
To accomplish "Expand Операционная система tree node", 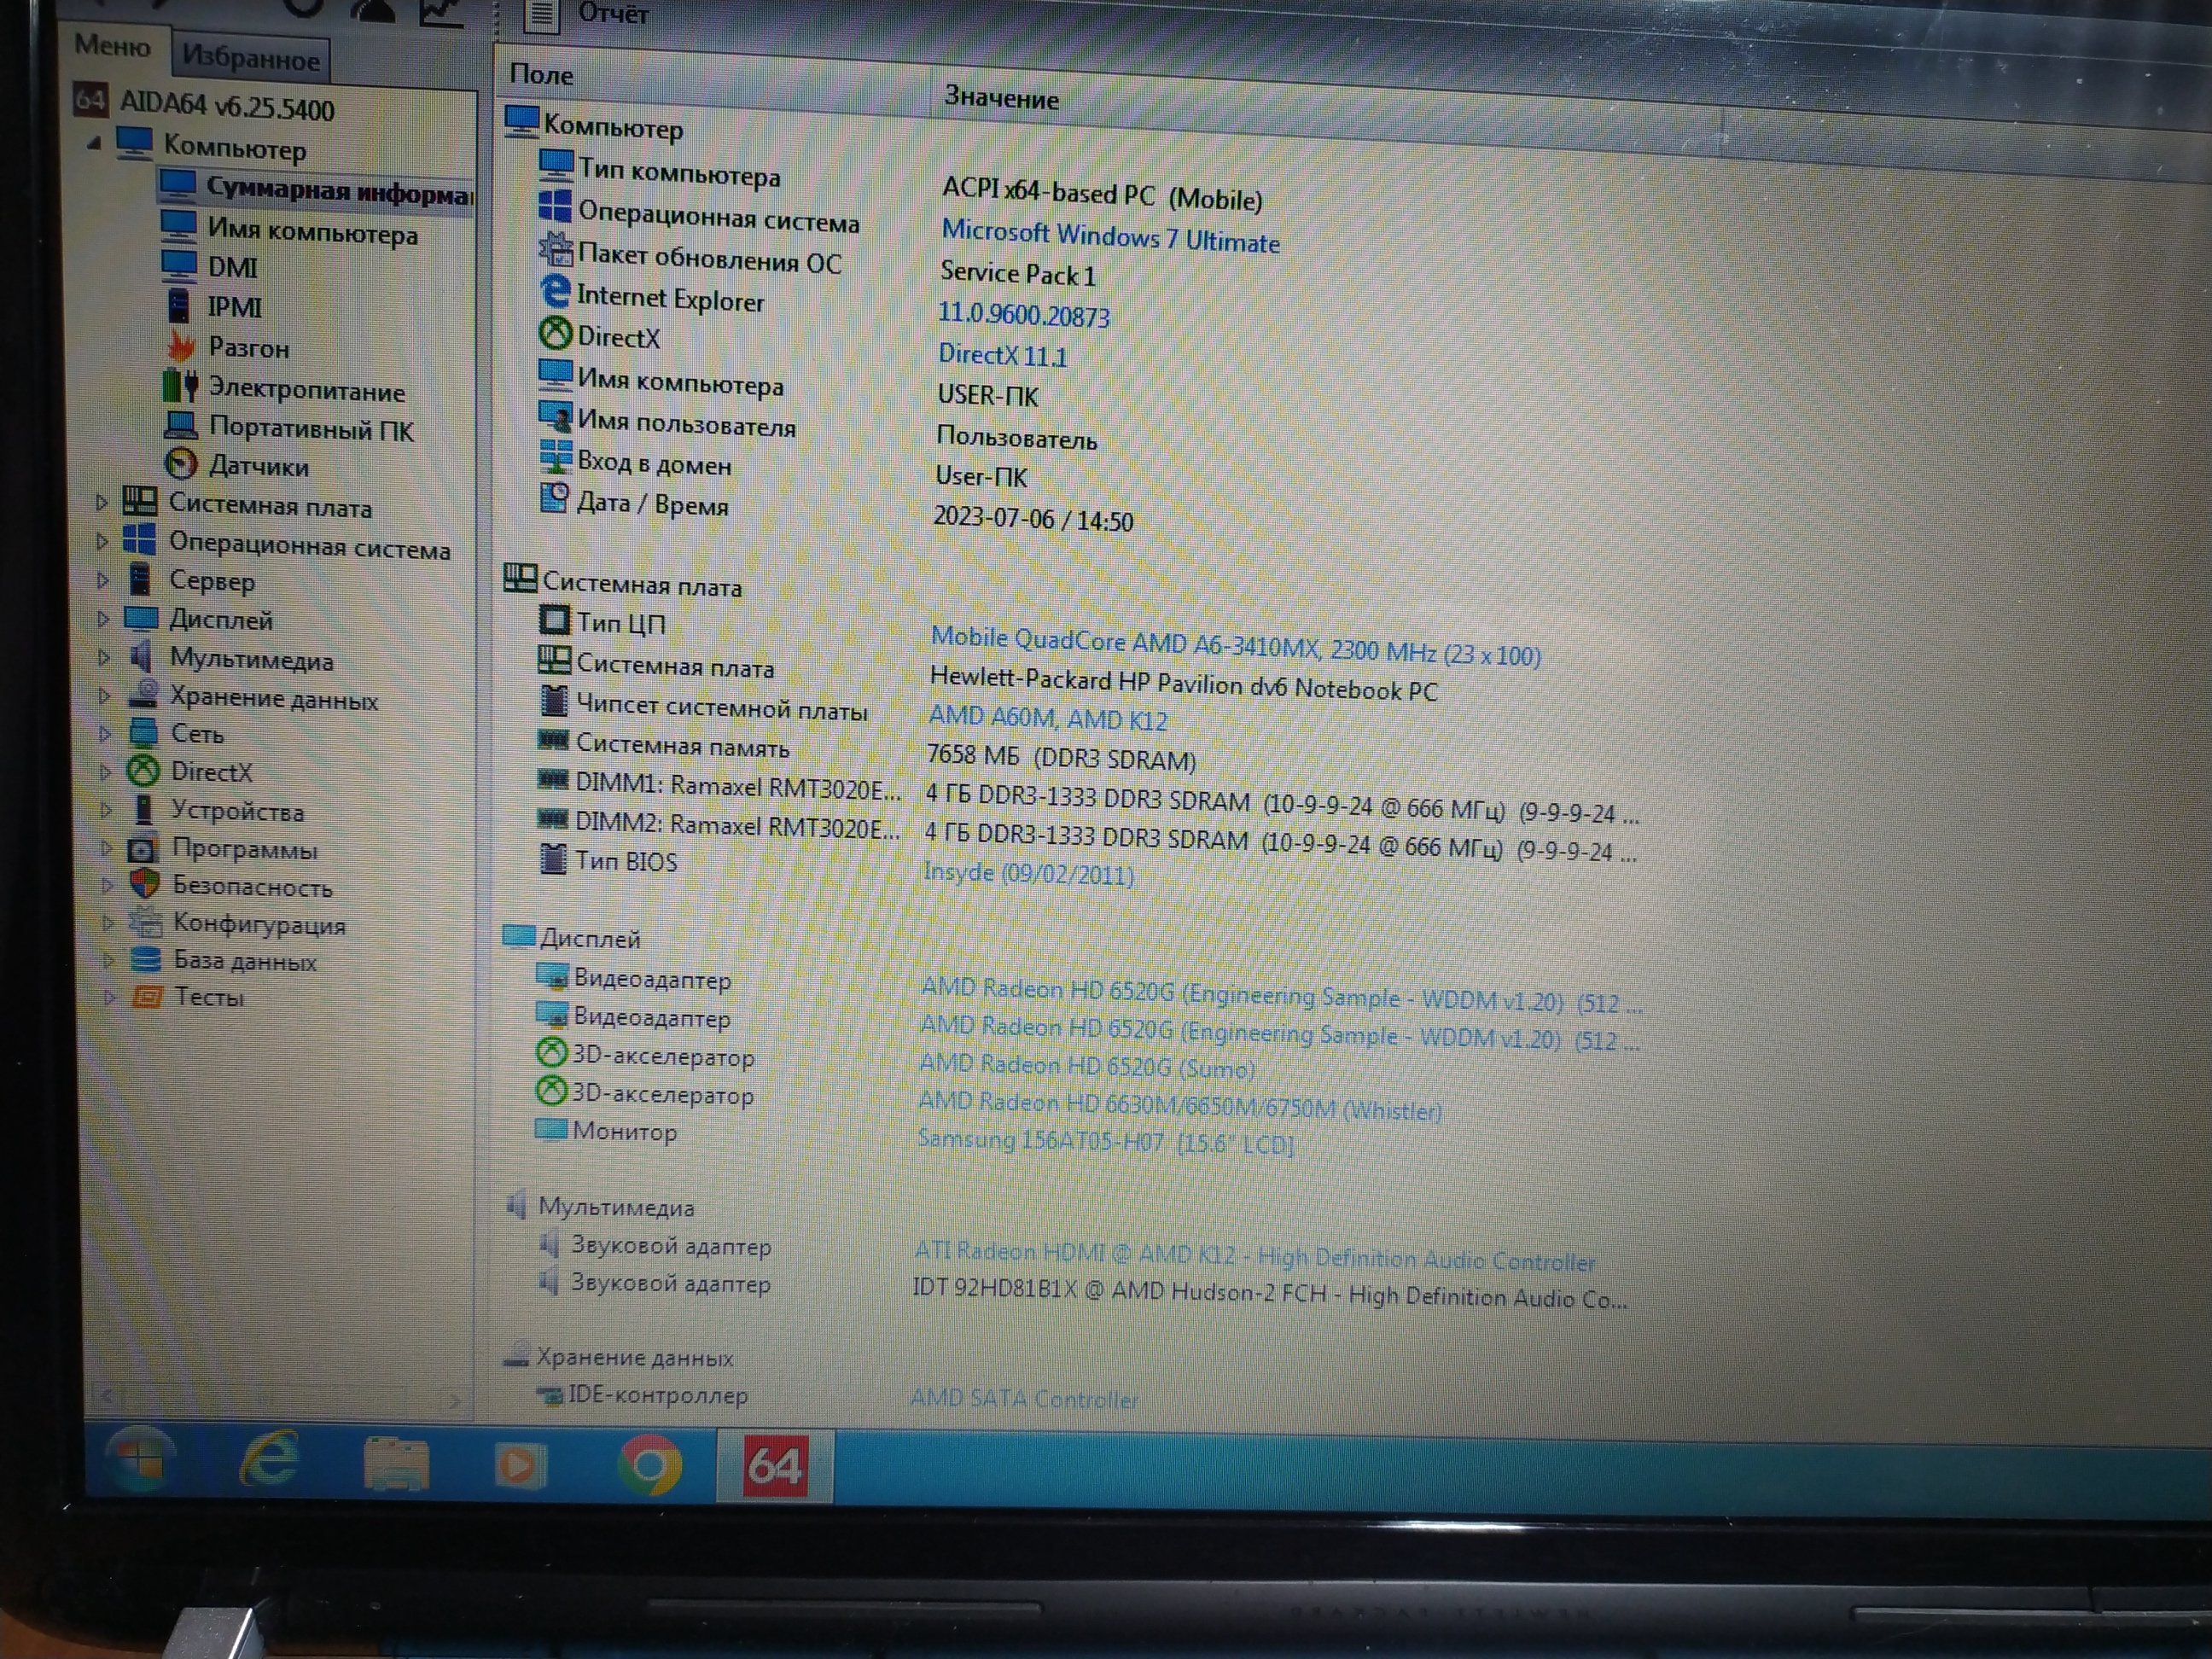I will tap(101, 541).
